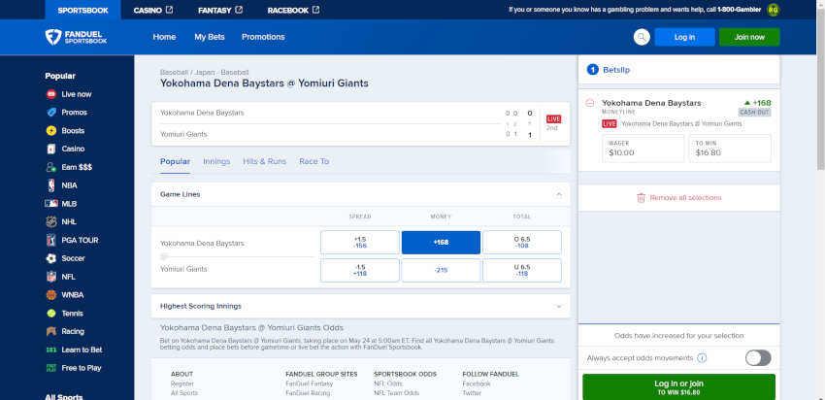Open Register footer link

point(182,383)
